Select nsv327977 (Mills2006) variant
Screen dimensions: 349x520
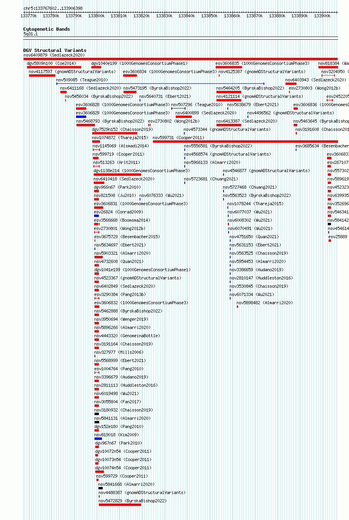click(119, 352)
